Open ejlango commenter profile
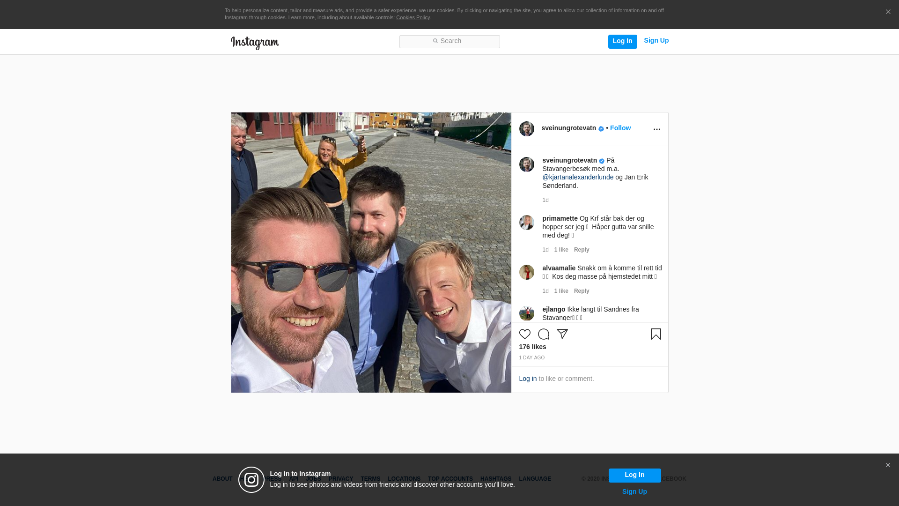The width and height of the screenshot is (899, 506). [553, 309]
